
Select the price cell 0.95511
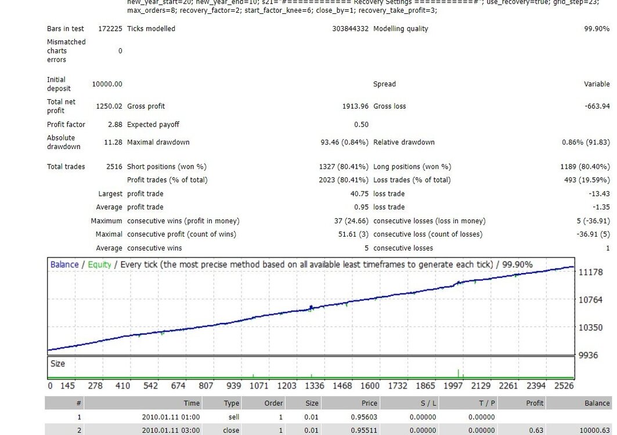364,430
